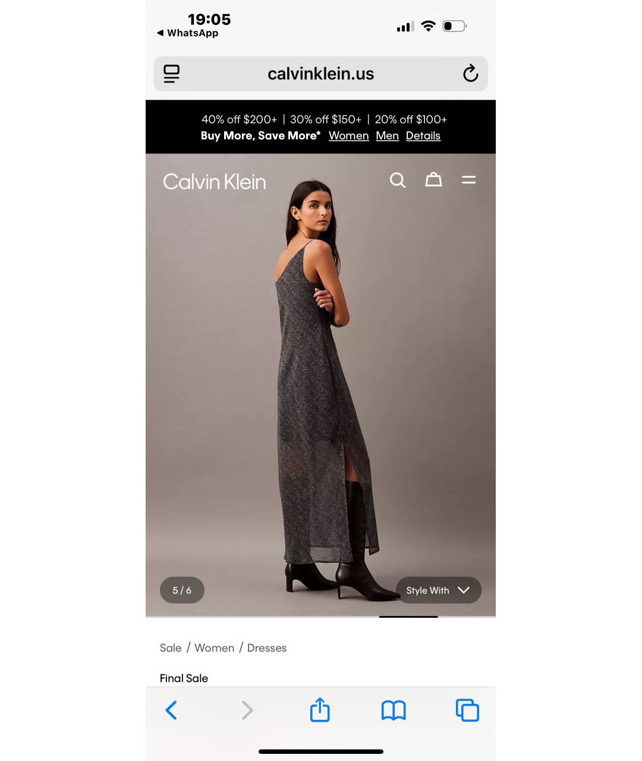Click the Style With chevron arrow
The height and width of the screenshot is (761, 642).
pos(464,590)
